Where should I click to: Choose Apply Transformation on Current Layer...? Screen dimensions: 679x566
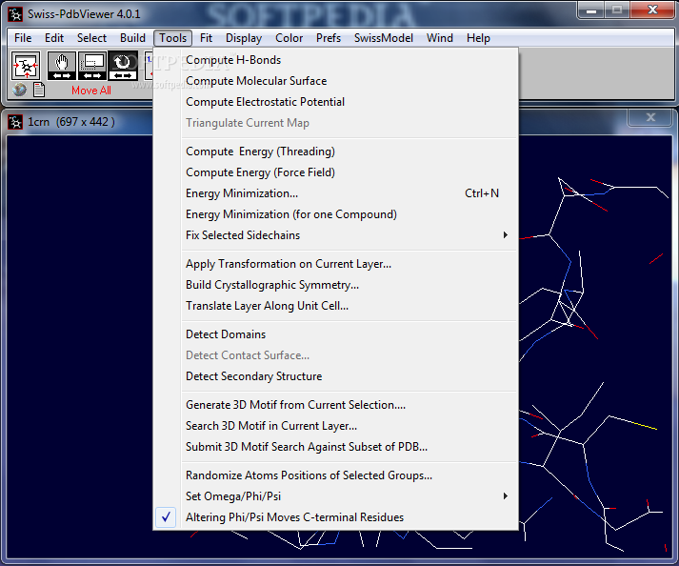click(335, 264)
